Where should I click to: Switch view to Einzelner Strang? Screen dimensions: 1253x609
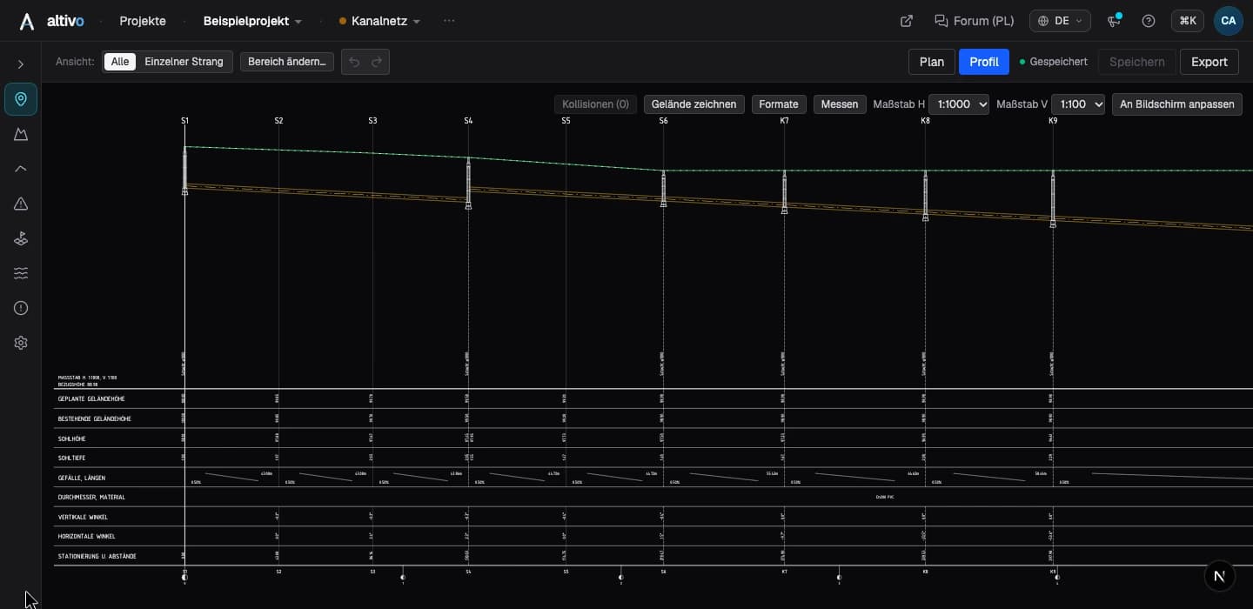tap(184, 62)
